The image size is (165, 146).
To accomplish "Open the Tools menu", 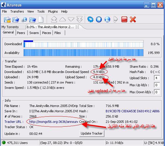I will pyautogui.click(x=41, y=11).
